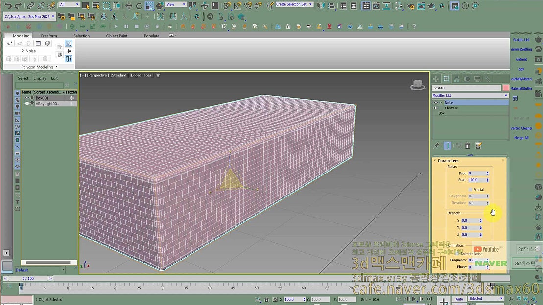Toggle visibility of the Noise modifier
Screen dimensions: 543x305
436,102
